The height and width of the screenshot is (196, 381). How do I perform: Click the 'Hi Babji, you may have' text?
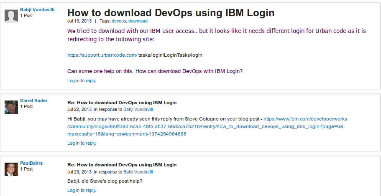(165, 119)
